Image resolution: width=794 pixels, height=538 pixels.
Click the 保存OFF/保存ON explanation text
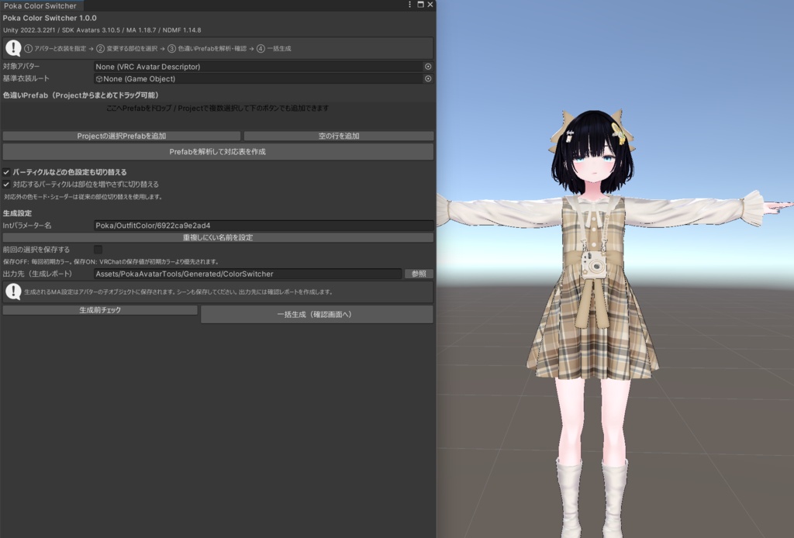(x=111, y=262)
